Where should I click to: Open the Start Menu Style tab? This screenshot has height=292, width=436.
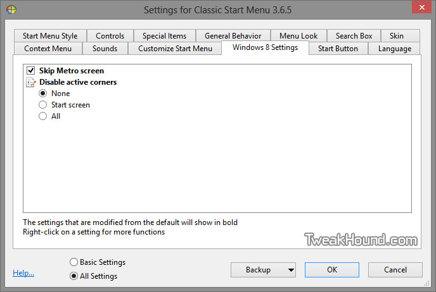click(50, 36)
